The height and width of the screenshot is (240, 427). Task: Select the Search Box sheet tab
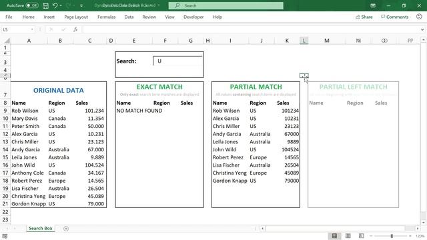point(41,228)
